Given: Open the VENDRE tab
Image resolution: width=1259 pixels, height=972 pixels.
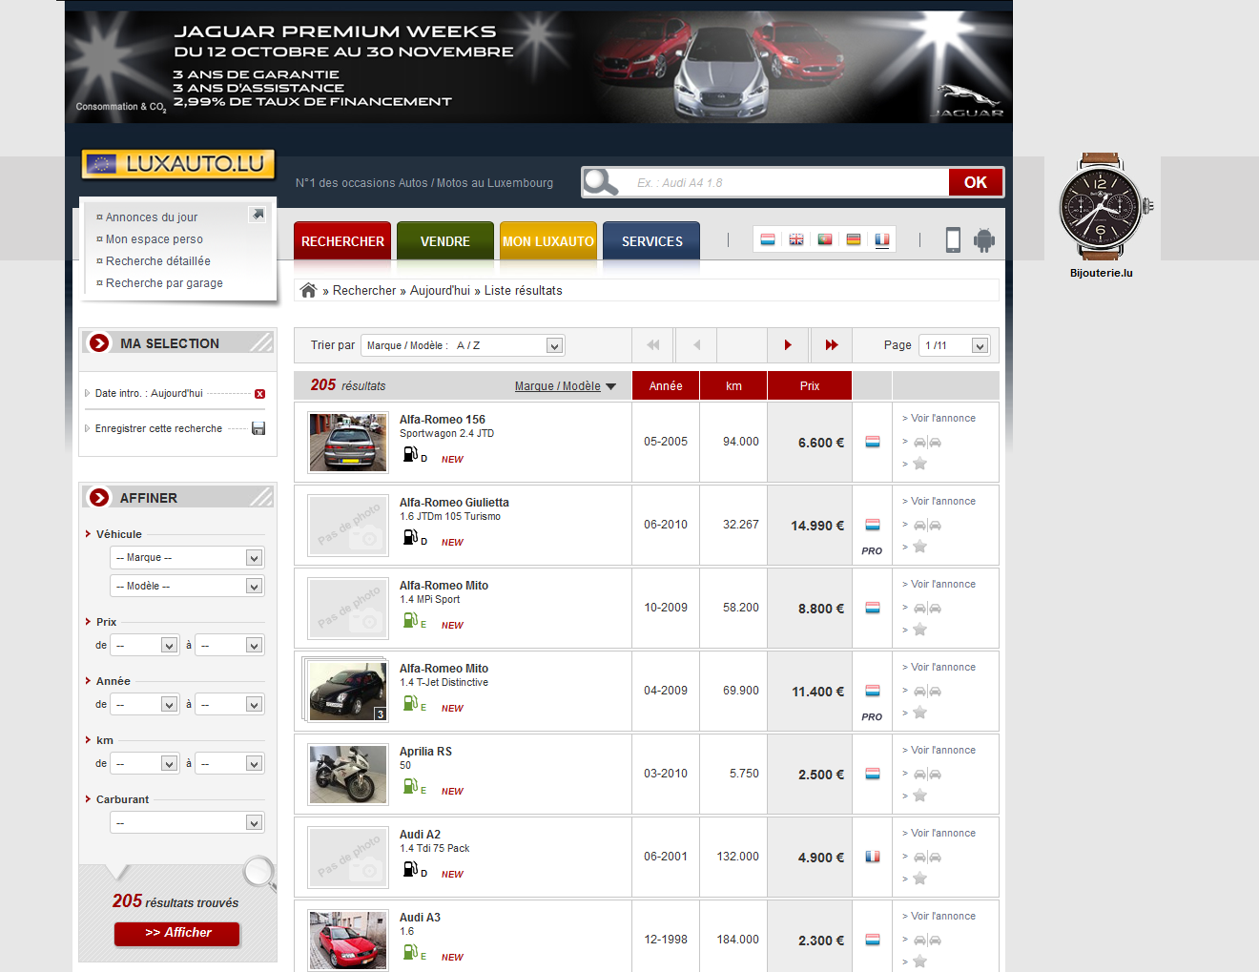Looking at the screenshot, I should tap(445, 241).
